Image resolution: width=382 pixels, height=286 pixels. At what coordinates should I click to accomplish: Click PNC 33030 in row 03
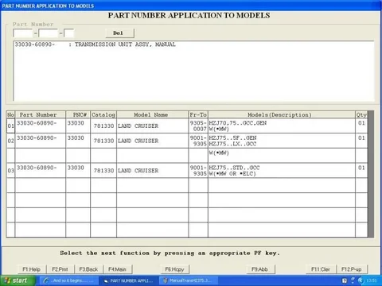(x=76, y=168)
